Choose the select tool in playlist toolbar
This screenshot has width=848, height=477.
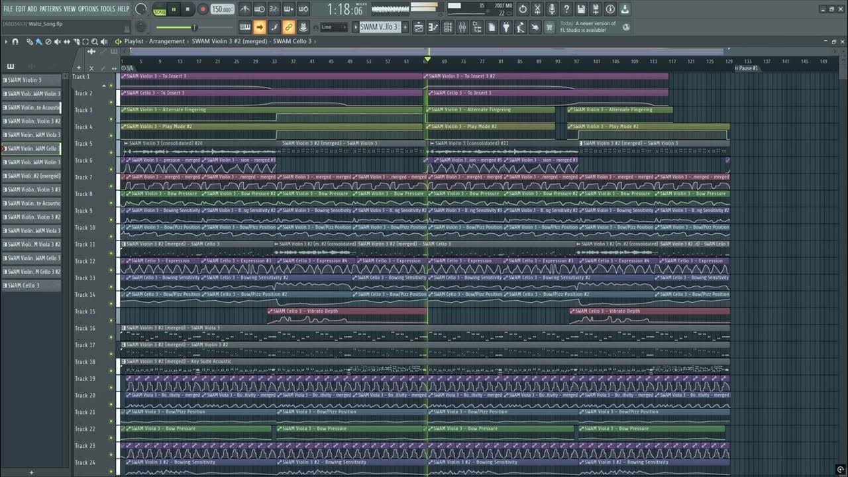point(85,42)
